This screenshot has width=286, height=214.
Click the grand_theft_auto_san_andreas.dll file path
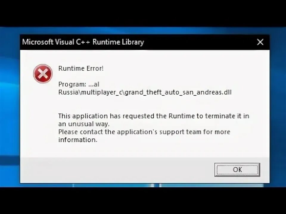coord(178,92)
